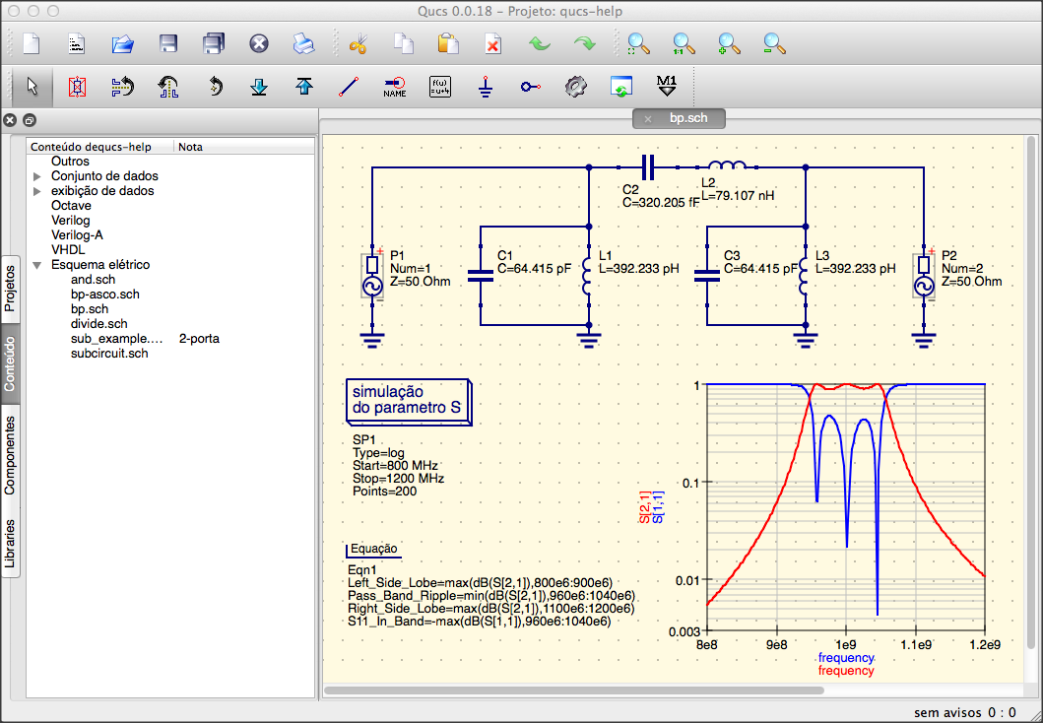The height and width of the screenshot is (723, 1043).
Task: Select the simulação do parametro S block
Action: [409, 401]
